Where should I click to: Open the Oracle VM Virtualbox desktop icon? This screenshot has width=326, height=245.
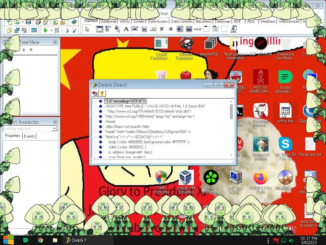186,182
